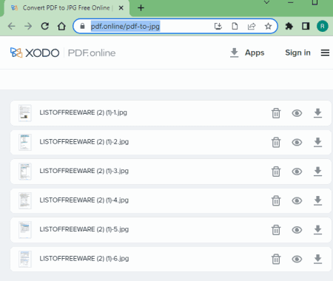The image size is (333, 281).
Task: Delete LISTOFFREEWARE (2) (1)-6.jpg with trash icon
Action: tap(276, 259)
